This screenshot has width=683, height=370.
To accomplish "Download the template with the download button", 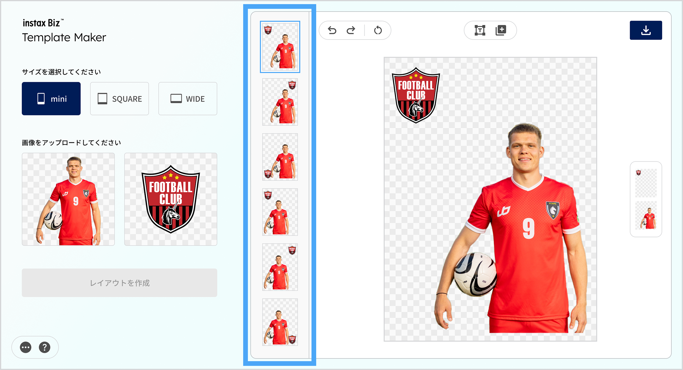I will [x=646, y=30].
